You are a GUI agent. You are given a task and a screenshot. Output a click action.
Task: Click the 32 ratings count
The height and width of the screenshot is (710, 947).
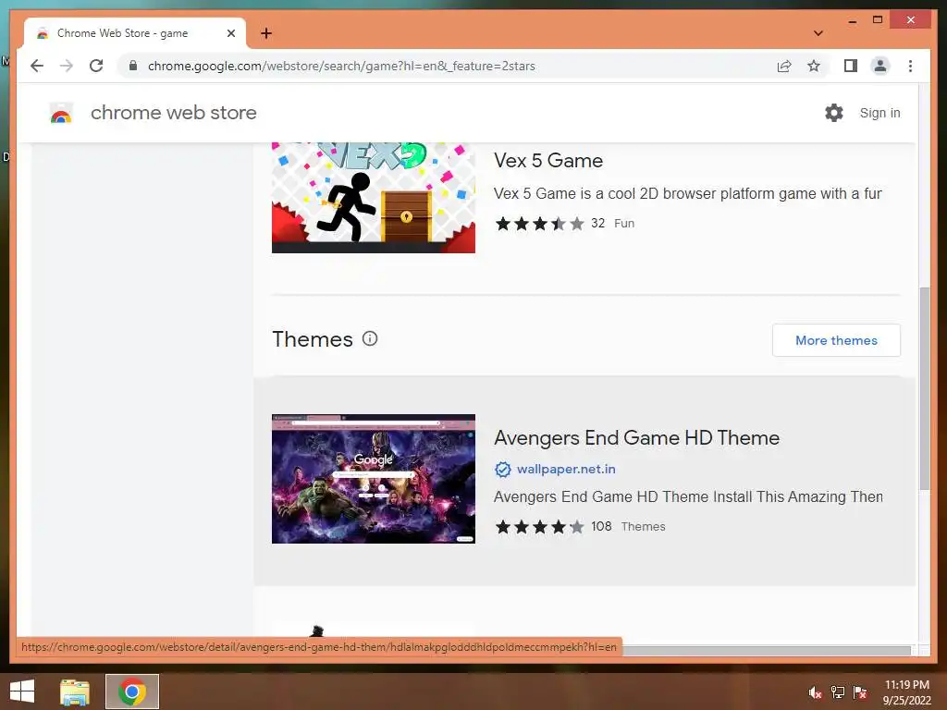pyautogui.click(x=598, y=224)
